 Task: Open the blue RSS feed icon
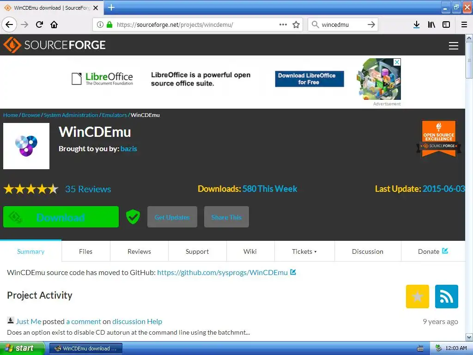(447, 296)
